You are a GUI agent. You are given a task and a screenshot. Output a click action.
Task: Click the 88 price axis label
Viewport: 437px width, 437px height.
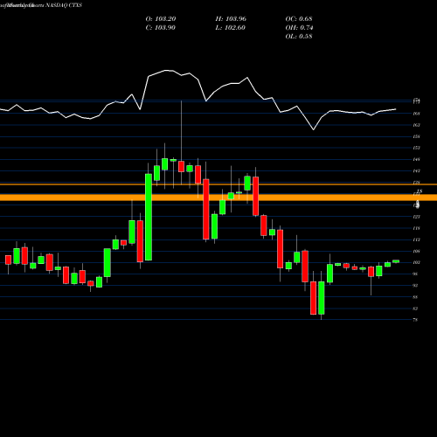(416, 297)
